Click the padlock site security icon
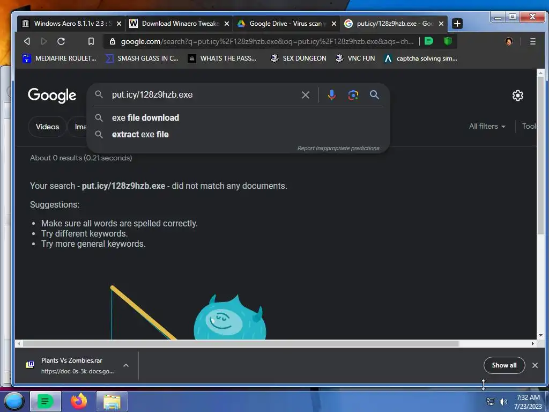 click(x=113, y=41)
